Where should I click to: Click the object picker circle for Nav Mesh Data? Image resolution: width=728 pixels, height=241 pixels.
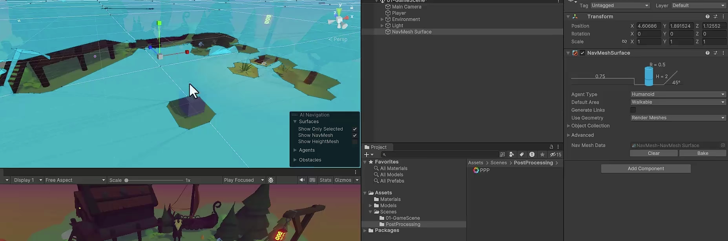coord(723,145)
